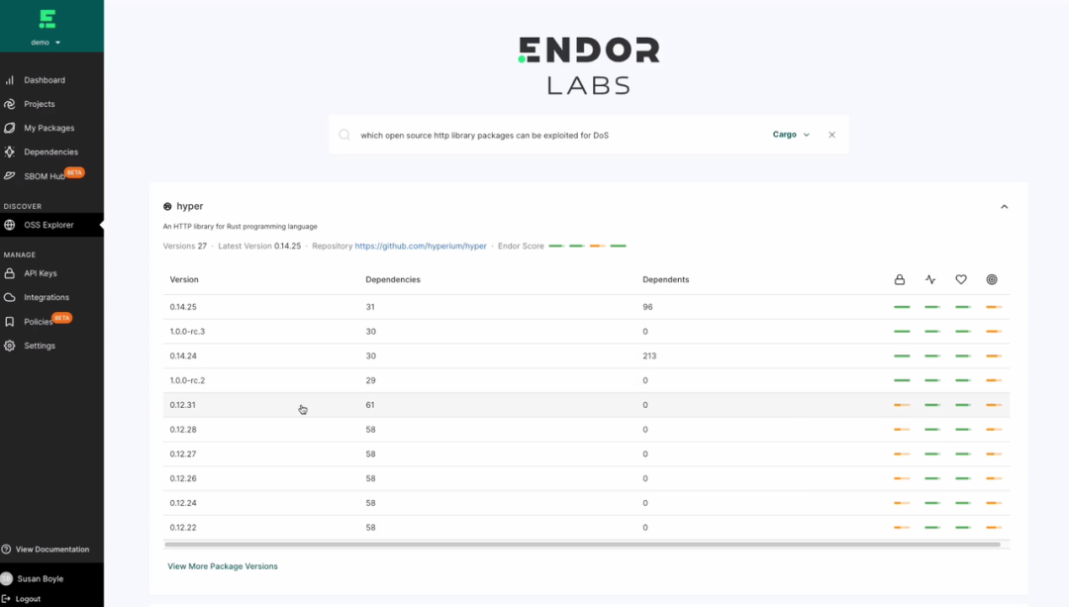This screenshot has height=607, width=1069.
Task: Open View Documentation link
Action: [51, 549]
